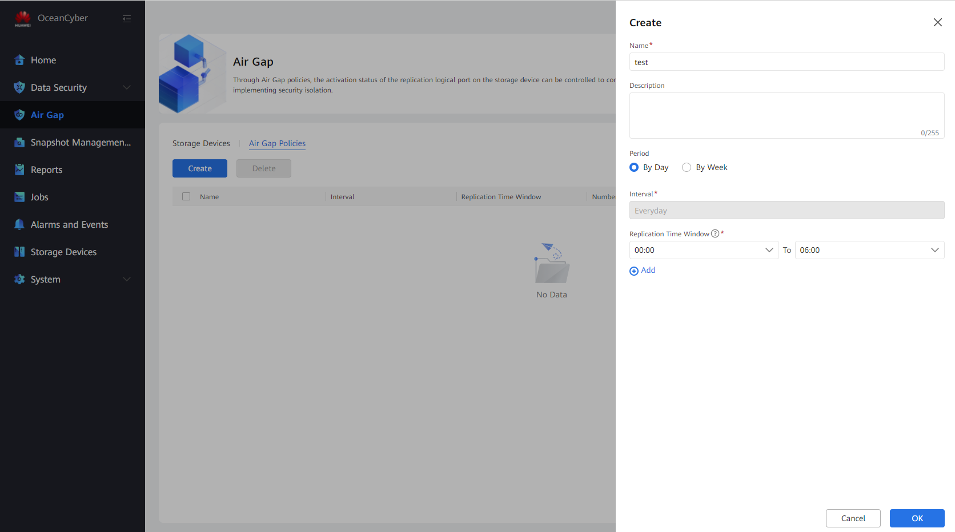
Task: Click the Replication Time Window help icon
Action: pyautogui.click(x=715, y=233)
